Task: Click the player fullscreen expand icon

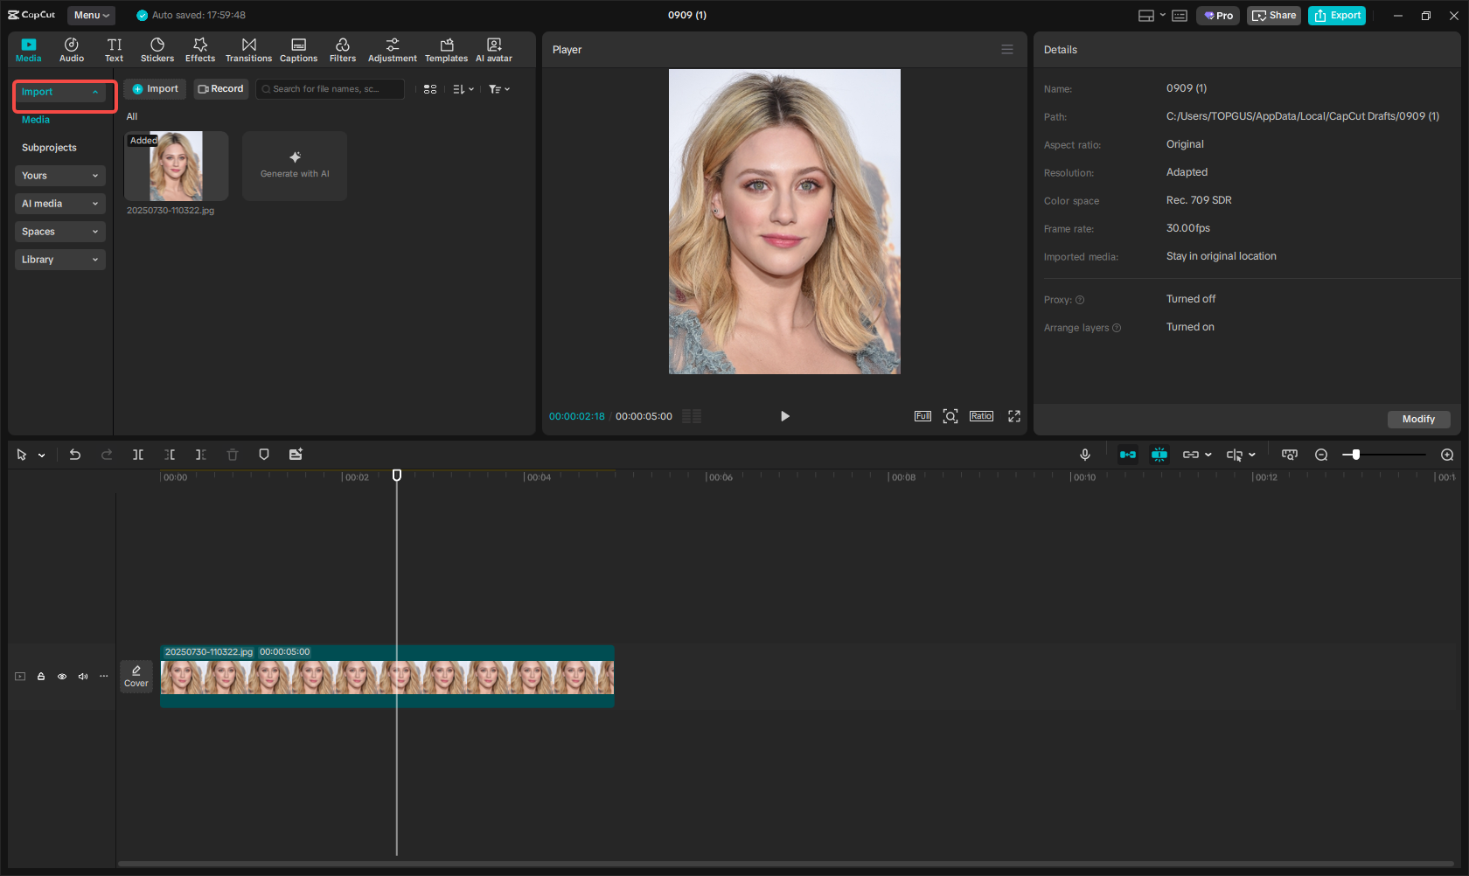Action: 1014,416
